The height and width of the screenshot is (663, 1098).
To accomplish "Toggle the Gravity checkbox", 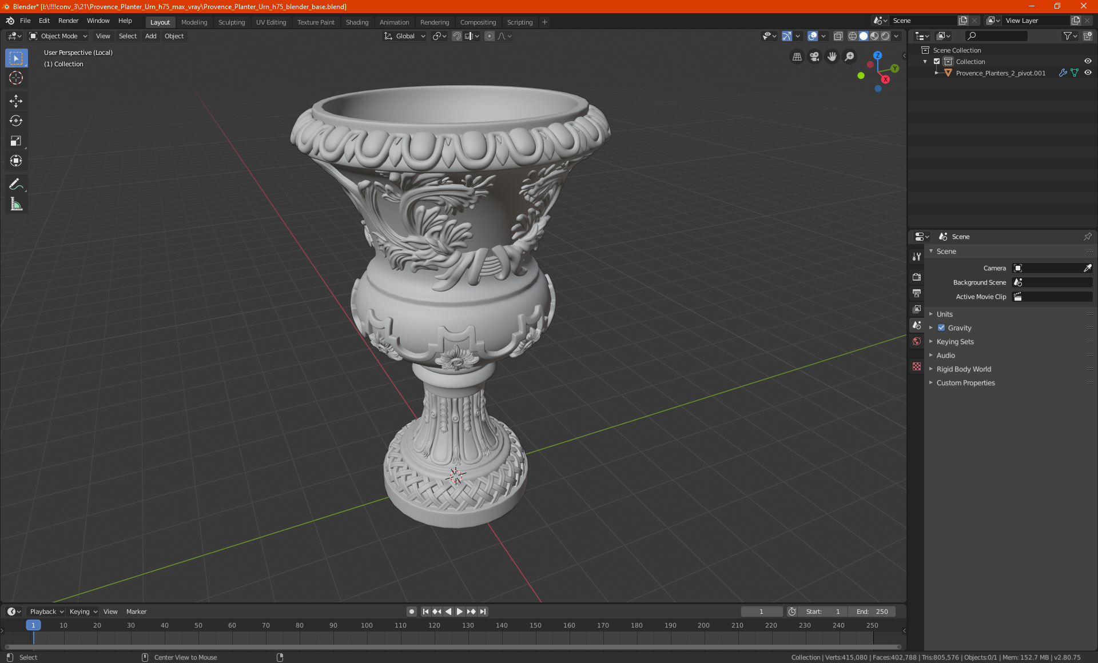I will click(941, 328).
